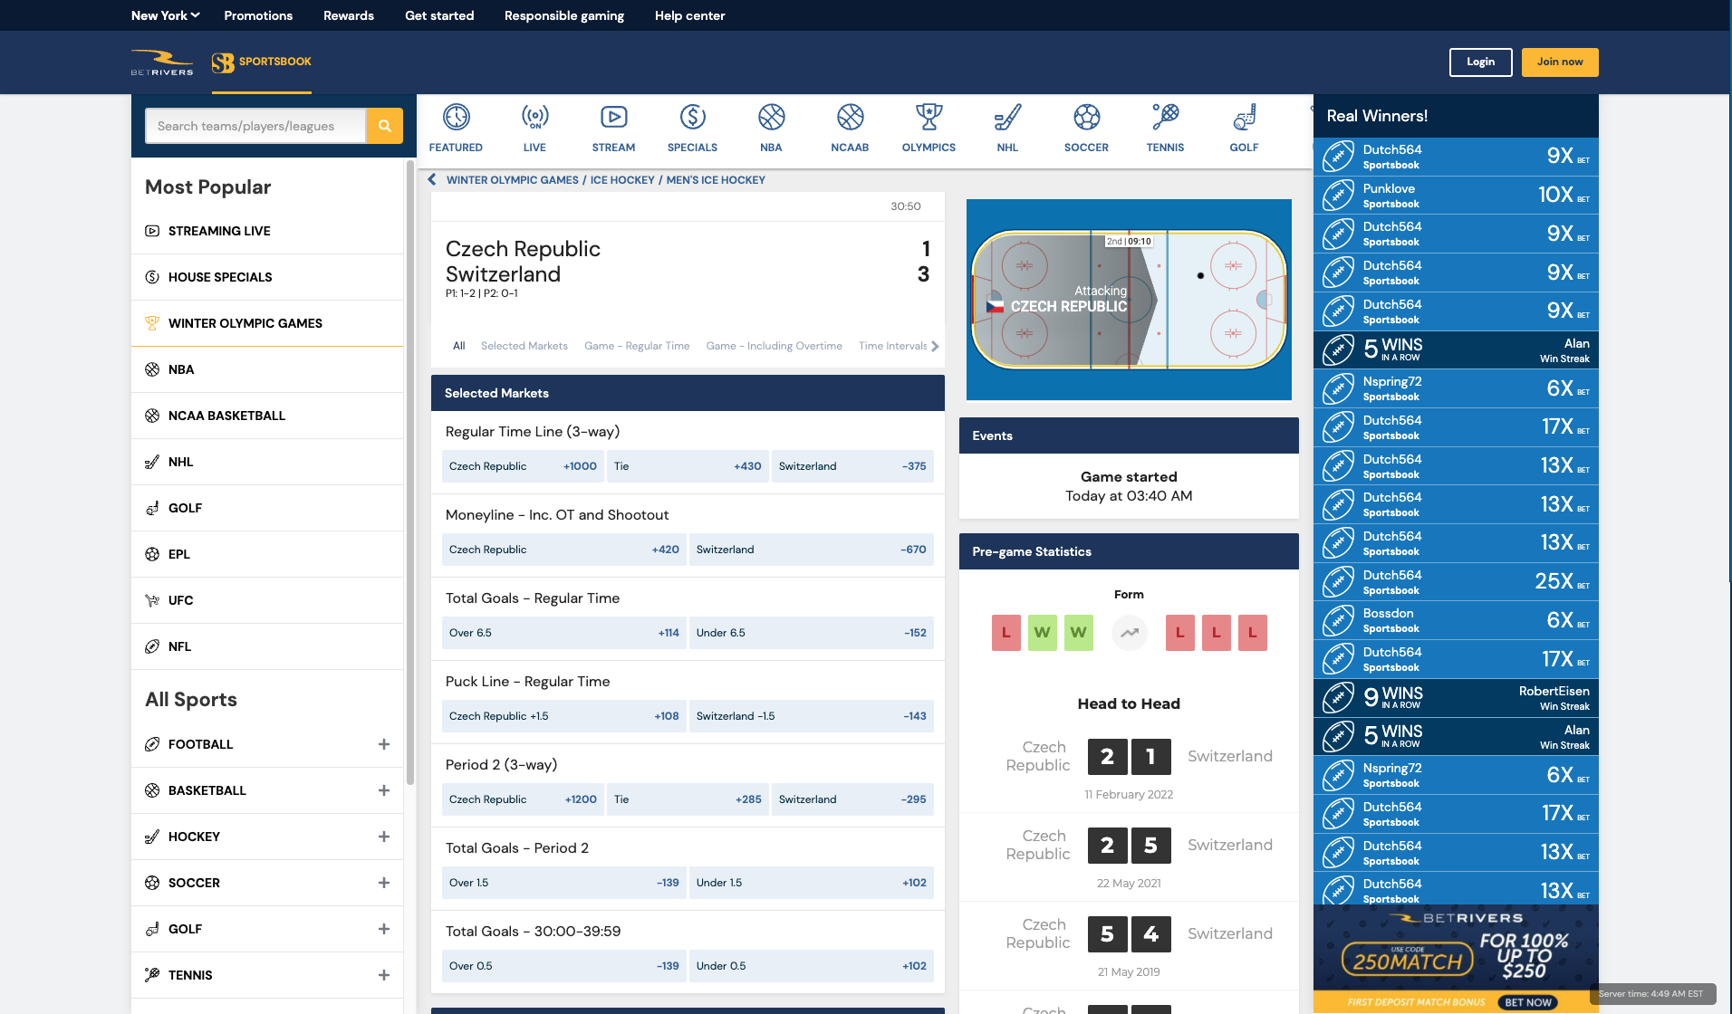Expand the Golf category under All Sports
The height and width of the screenshot is (1014, 1732).
(x=384, y=929)
